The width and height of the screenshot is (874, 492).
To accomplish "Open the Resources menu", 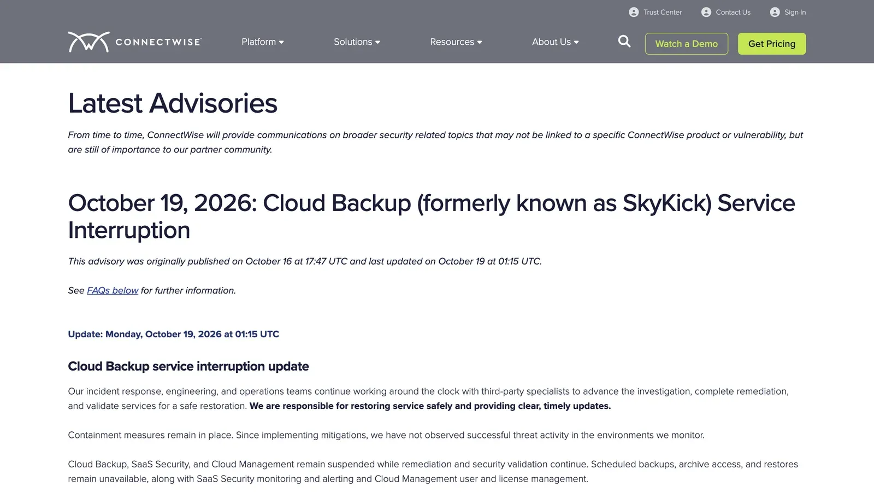I will tap(456, 42).
